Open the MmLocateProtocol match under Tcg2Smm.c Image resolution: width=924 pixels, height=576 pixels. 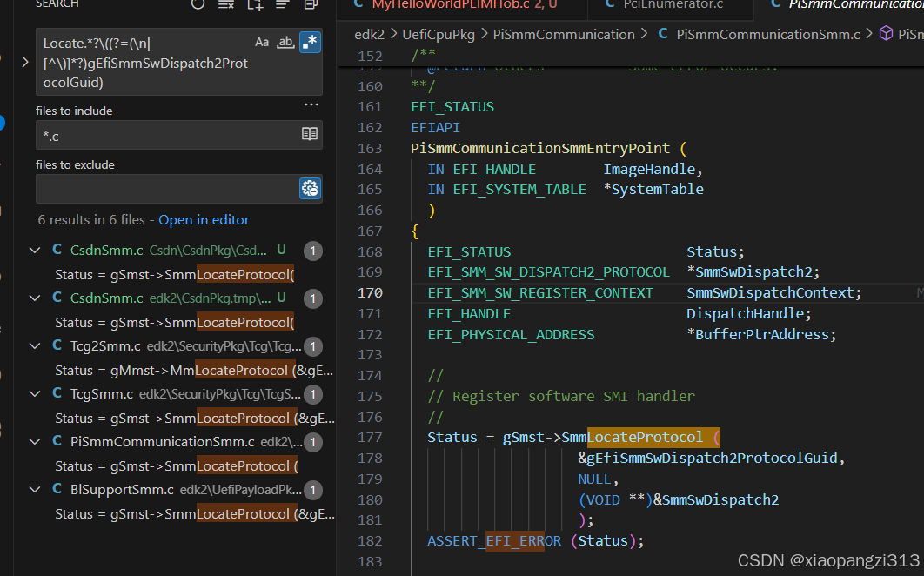194,371
